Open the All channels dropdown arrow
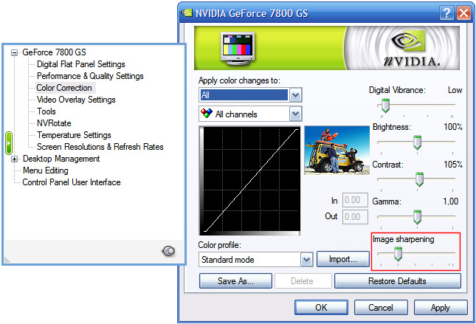Image resolution: width=476 pixels, height=324 pixels. [x=295, y=114]
